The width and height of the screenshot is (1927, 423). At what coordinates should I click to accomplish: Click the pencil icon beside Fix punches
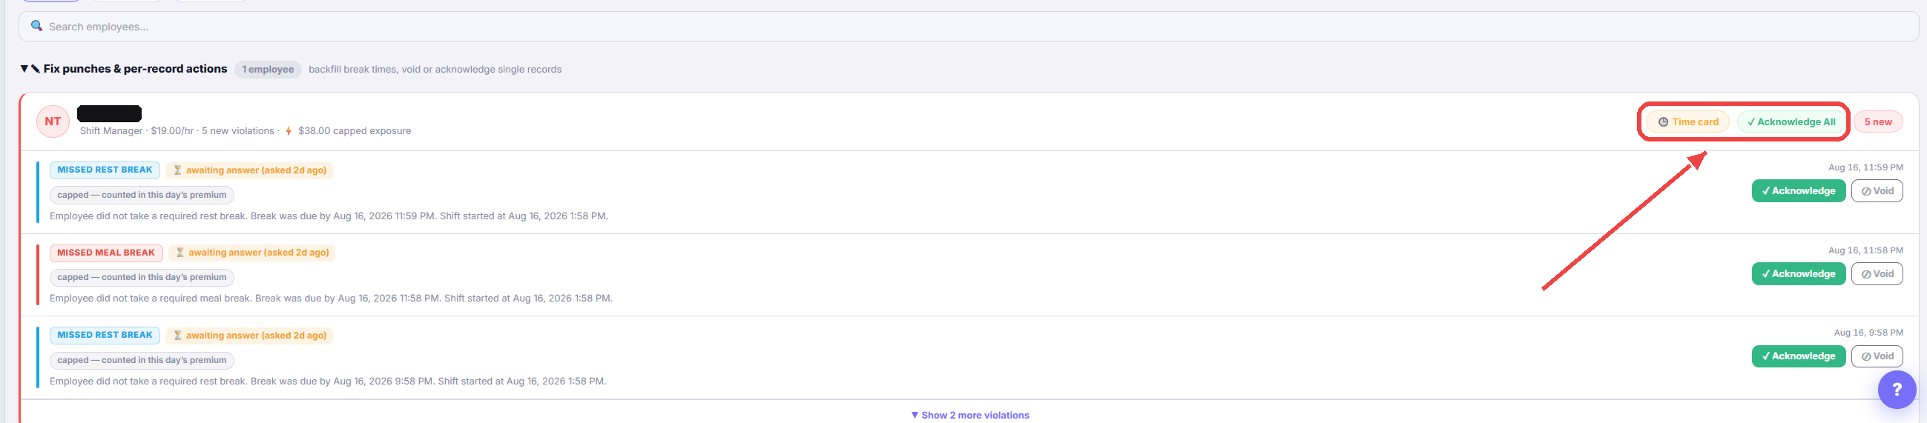[x=35, y=69]
